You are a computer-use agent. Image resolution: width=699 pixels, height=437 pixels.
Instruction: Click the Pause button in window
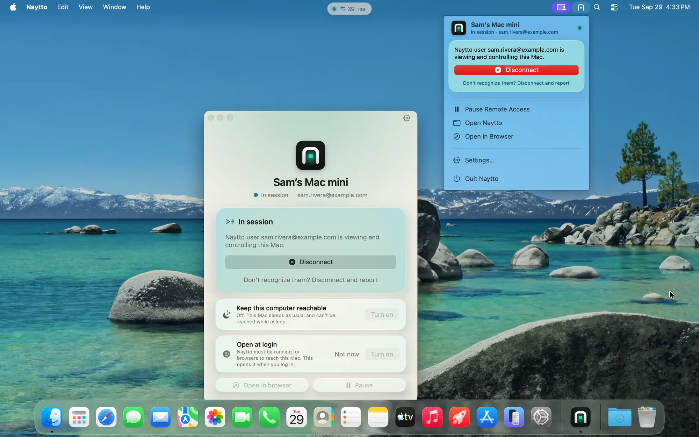[x=359, y=385]
